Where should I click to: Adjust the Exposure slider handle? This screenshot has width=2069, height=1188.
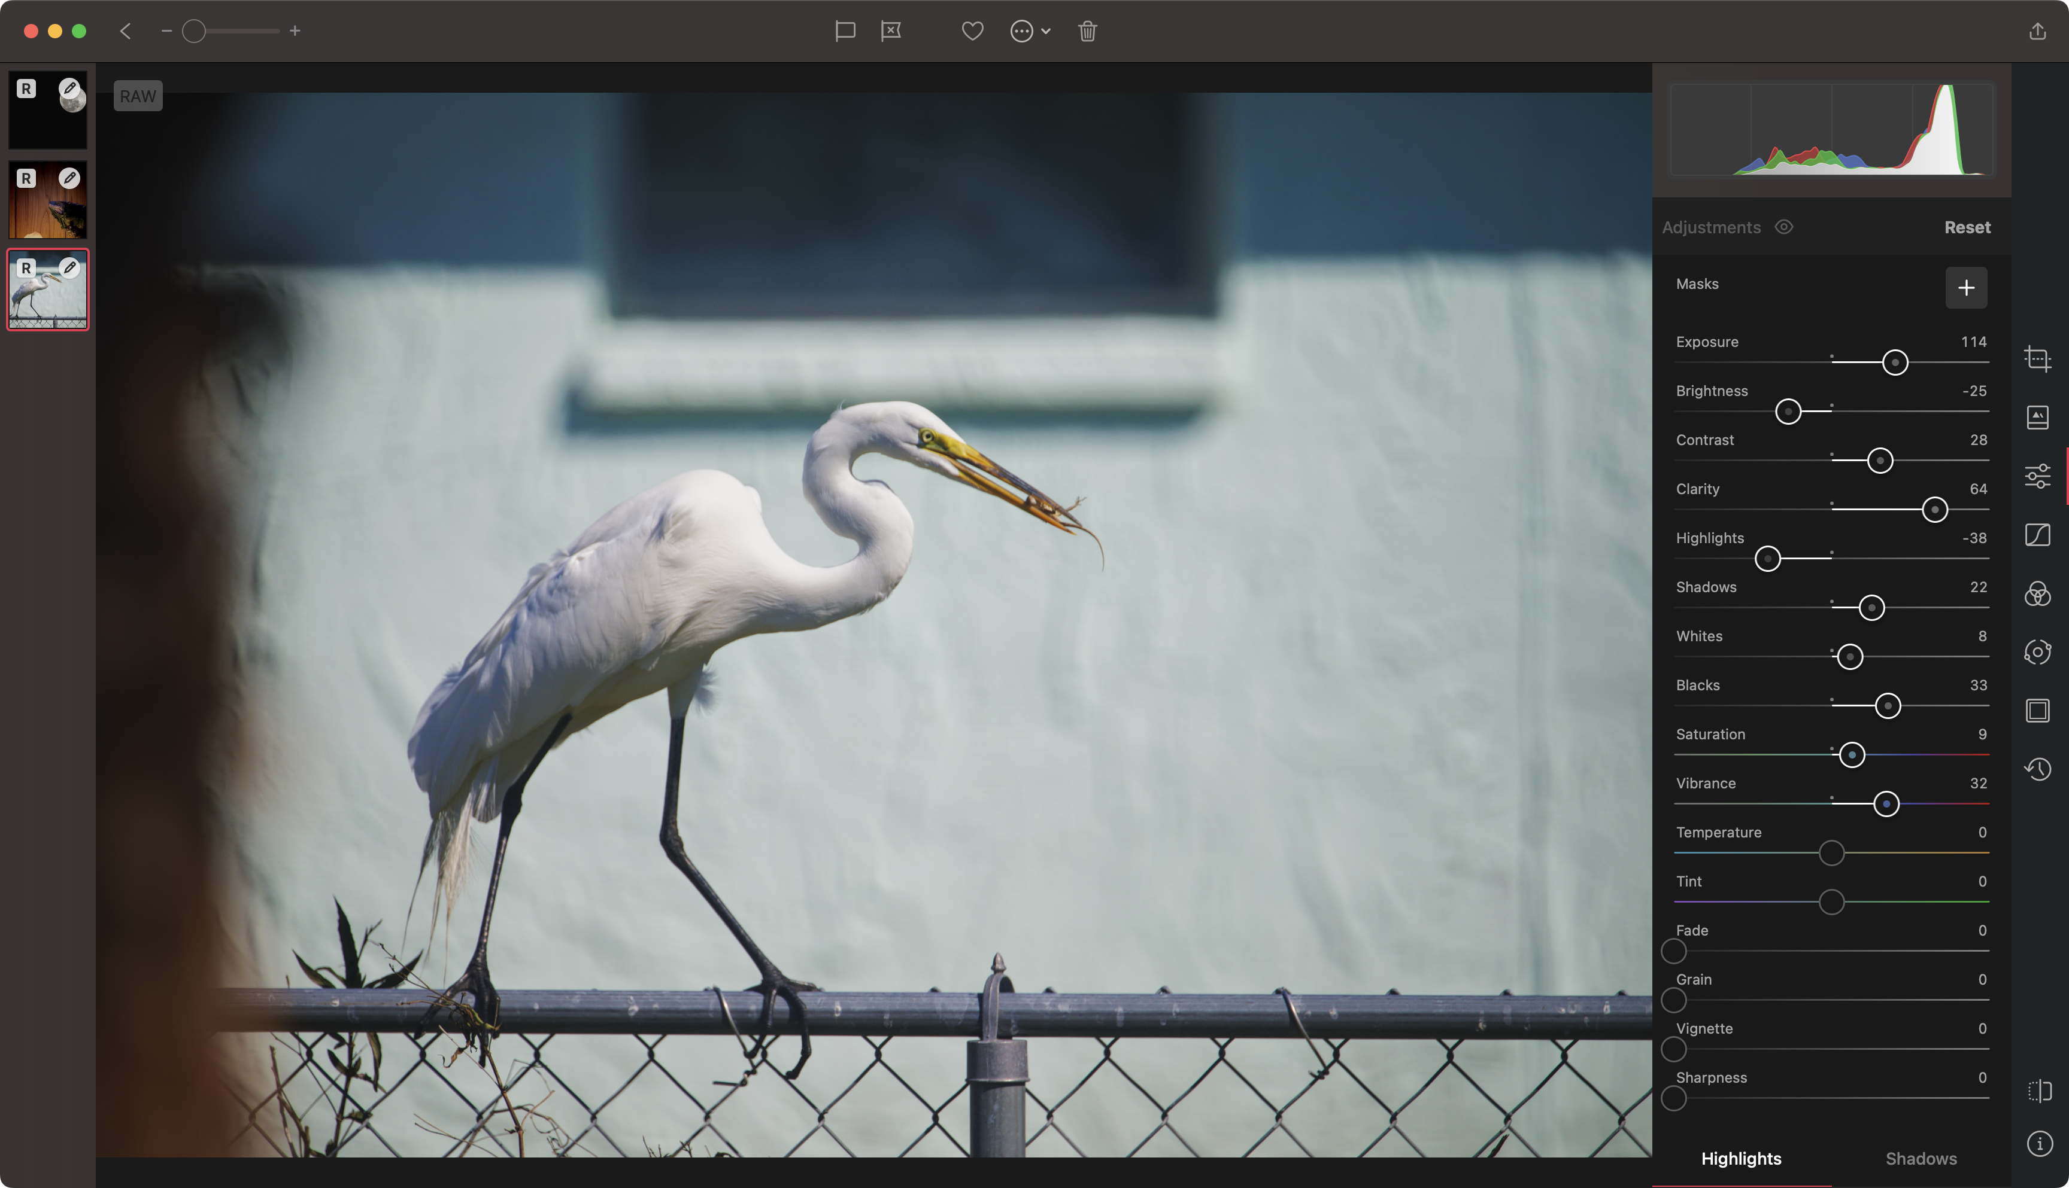[1894, 363]
